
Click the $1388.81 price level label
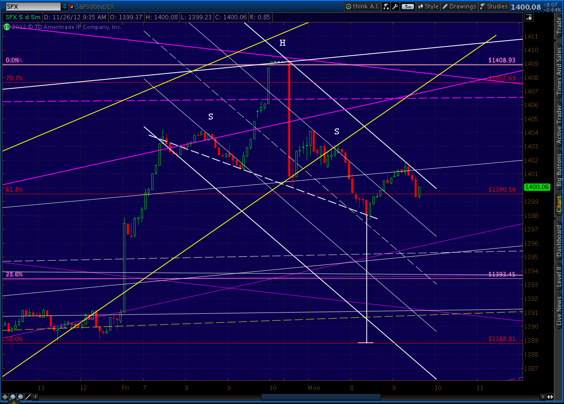click(502, 339)
